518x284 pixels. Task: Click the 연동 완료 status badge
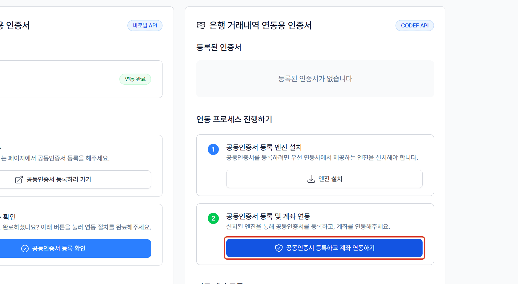[x=135, y=79]
